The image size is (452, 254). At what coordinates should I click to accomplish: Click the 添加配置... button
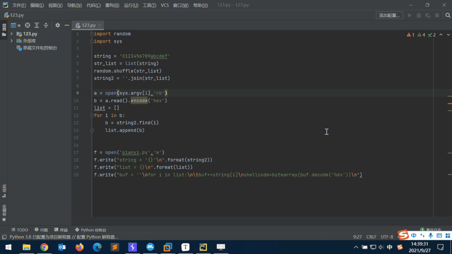pos(389,15)
